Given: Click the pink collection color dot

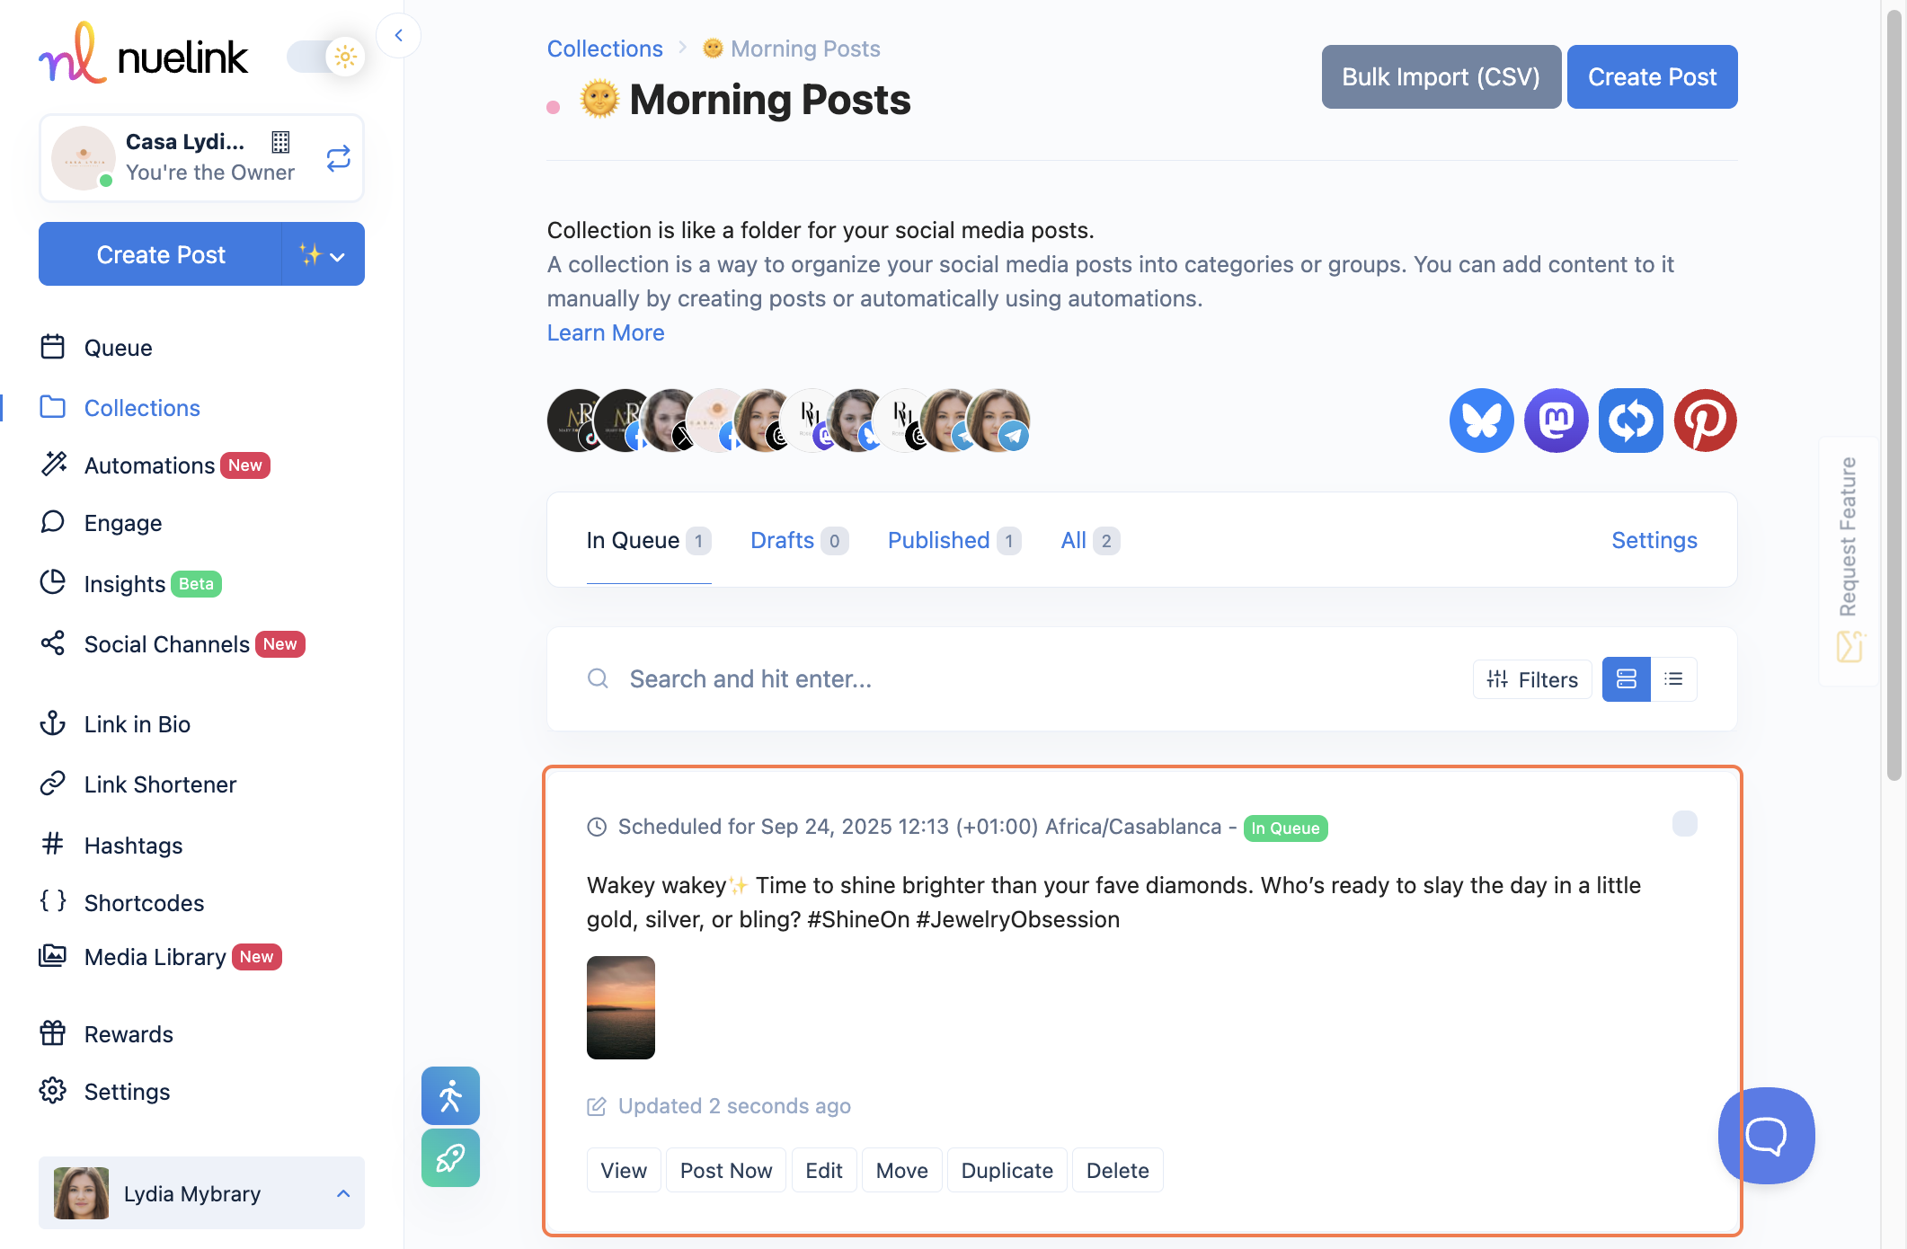Looking at the screenshot, I should [x=554, y=107].
